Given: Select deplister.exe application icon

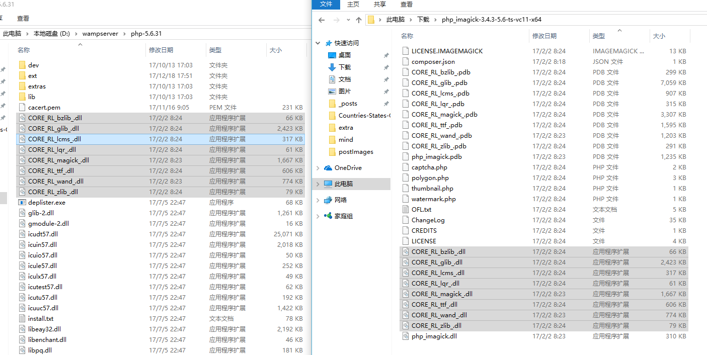Looking at the screenshot, I should 22,202.
